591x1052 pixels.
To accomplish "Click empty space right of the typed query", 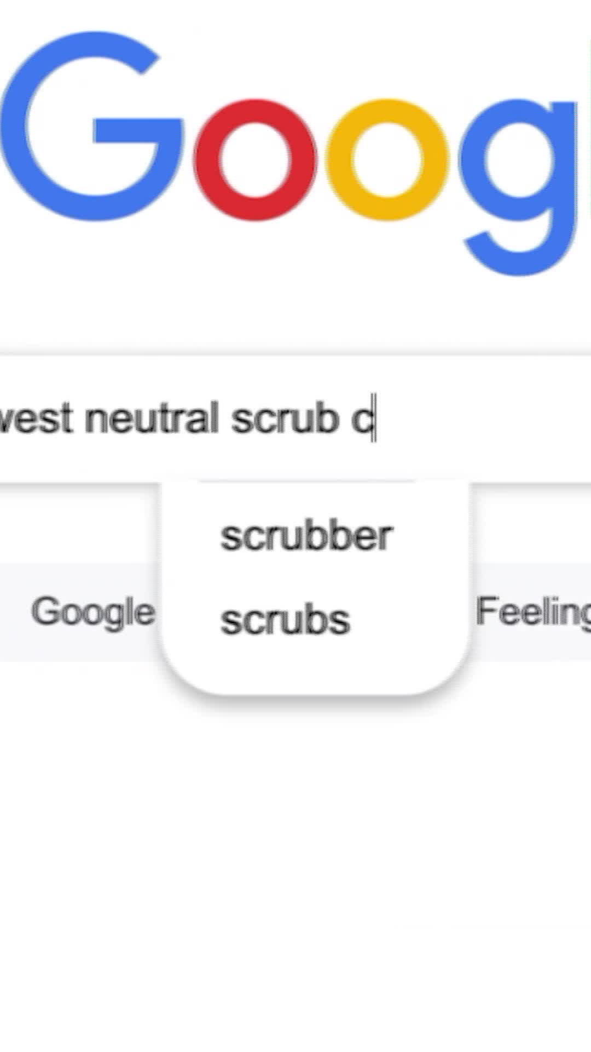I will click(482, 419).
